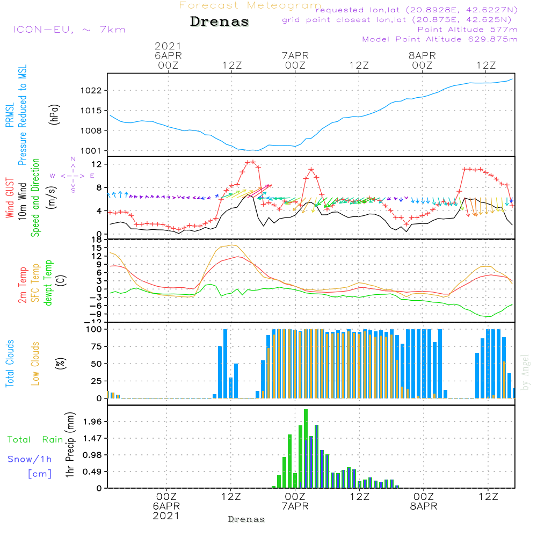Image resolution: width=537 pixels, height=537 pixels.
Task: Click the wind direction compass rose
Action: click(x=72, y=175)
